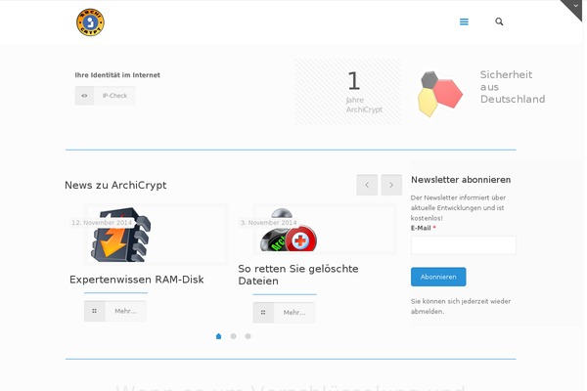
Task: Click the ArchiCrypt logo
Action: tap(90, 22)
